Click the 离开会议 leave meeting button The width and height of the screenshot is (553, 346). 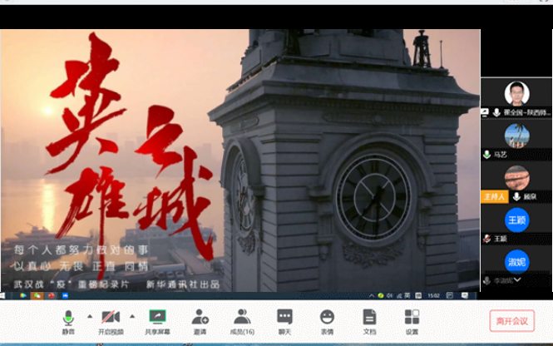pos(511,321)
